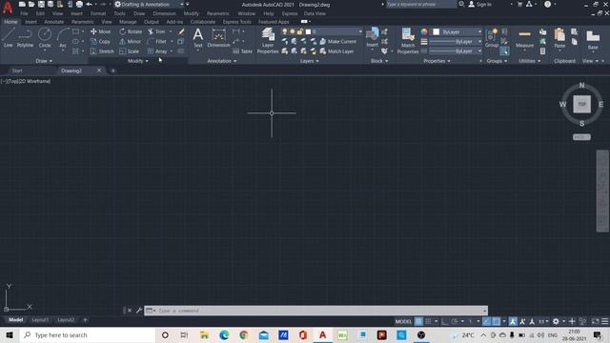Image resolution: width=610 pixels, height=343 pixels.
Task: Activate the Copy command
Action: (x=100, y=41)
